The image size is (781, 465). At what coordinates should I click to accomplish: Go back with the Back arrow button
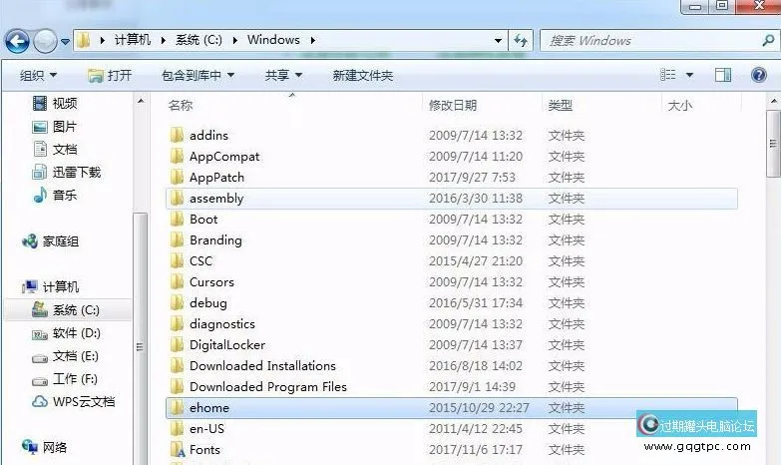[17, 41]
